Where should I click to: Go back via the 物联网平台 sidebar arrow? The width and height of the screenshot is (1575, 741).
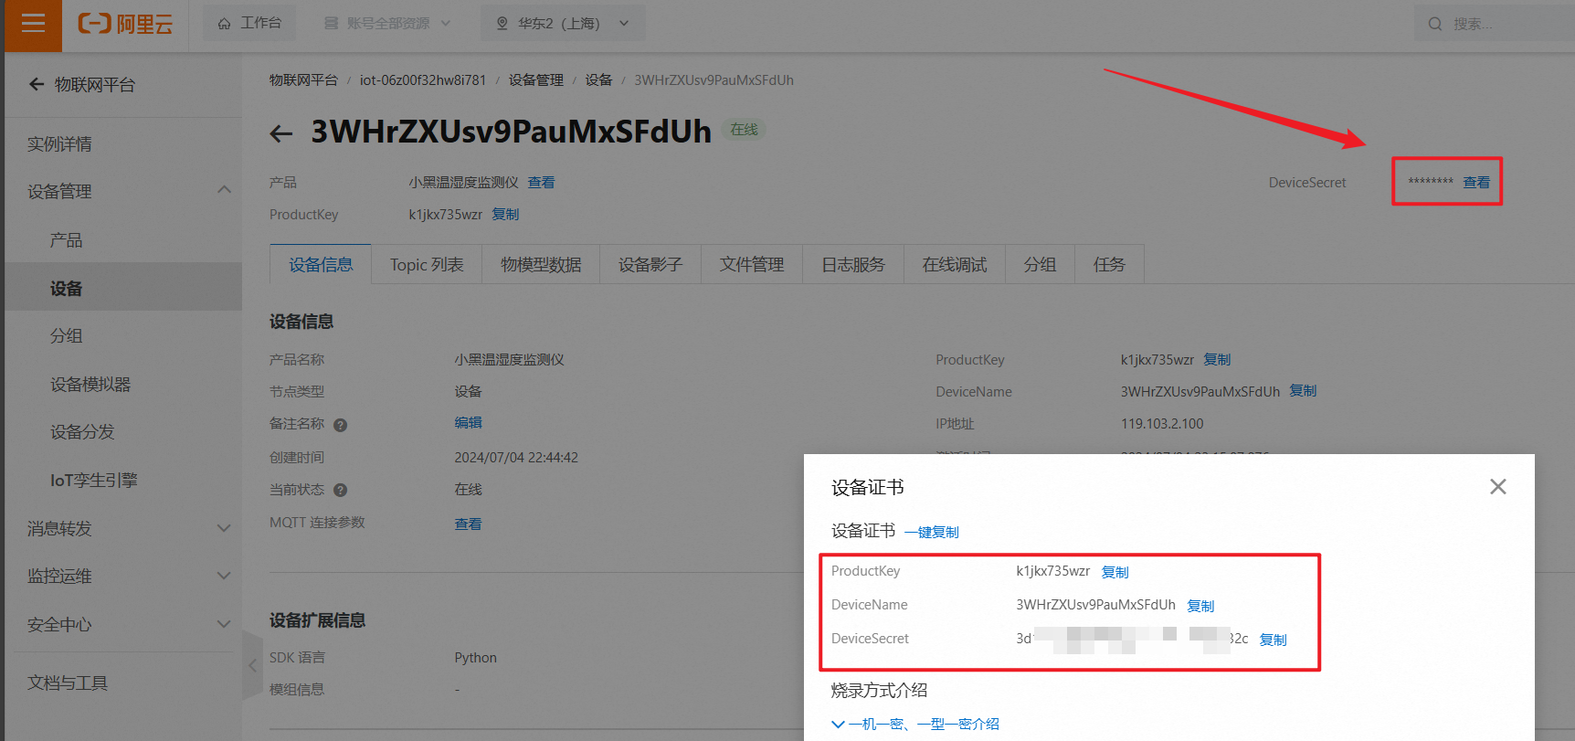point(37,84)
